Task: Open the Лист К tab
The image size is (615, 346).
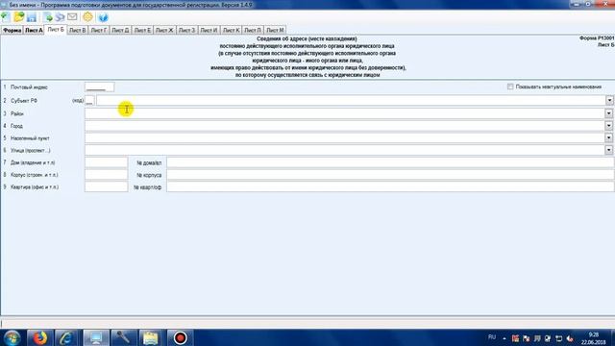Action: (231, 30)
